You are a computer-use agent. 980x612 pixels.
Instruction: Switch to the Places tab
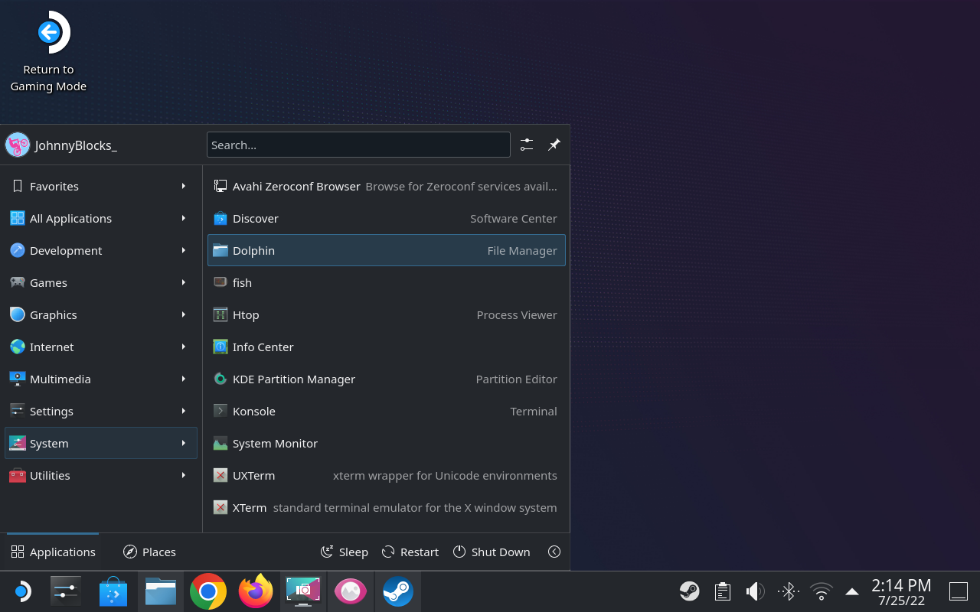[x=150, y=552]
